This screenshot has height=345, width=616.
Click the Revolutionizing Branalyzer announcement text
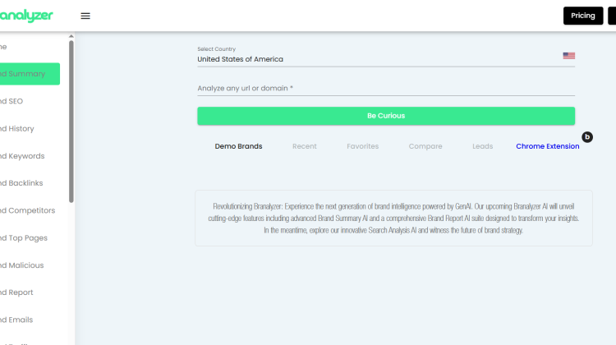(x=393, y=218)
